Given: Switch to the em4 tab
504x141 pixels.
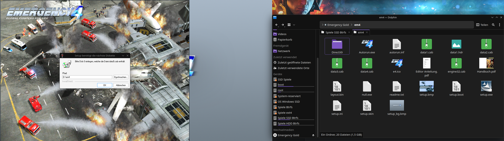Looking at the screenshot, I should click(x=361, y=32).
